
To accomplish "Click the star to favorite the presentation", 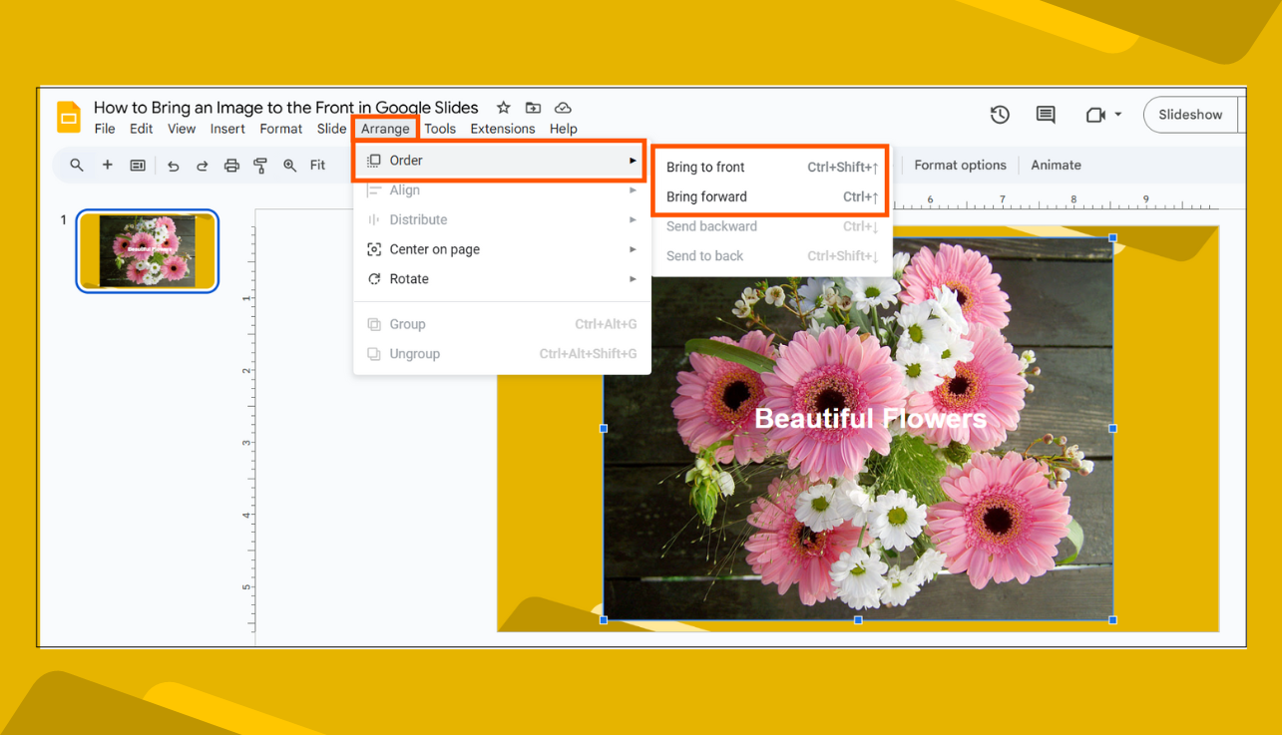I will 503,107.
